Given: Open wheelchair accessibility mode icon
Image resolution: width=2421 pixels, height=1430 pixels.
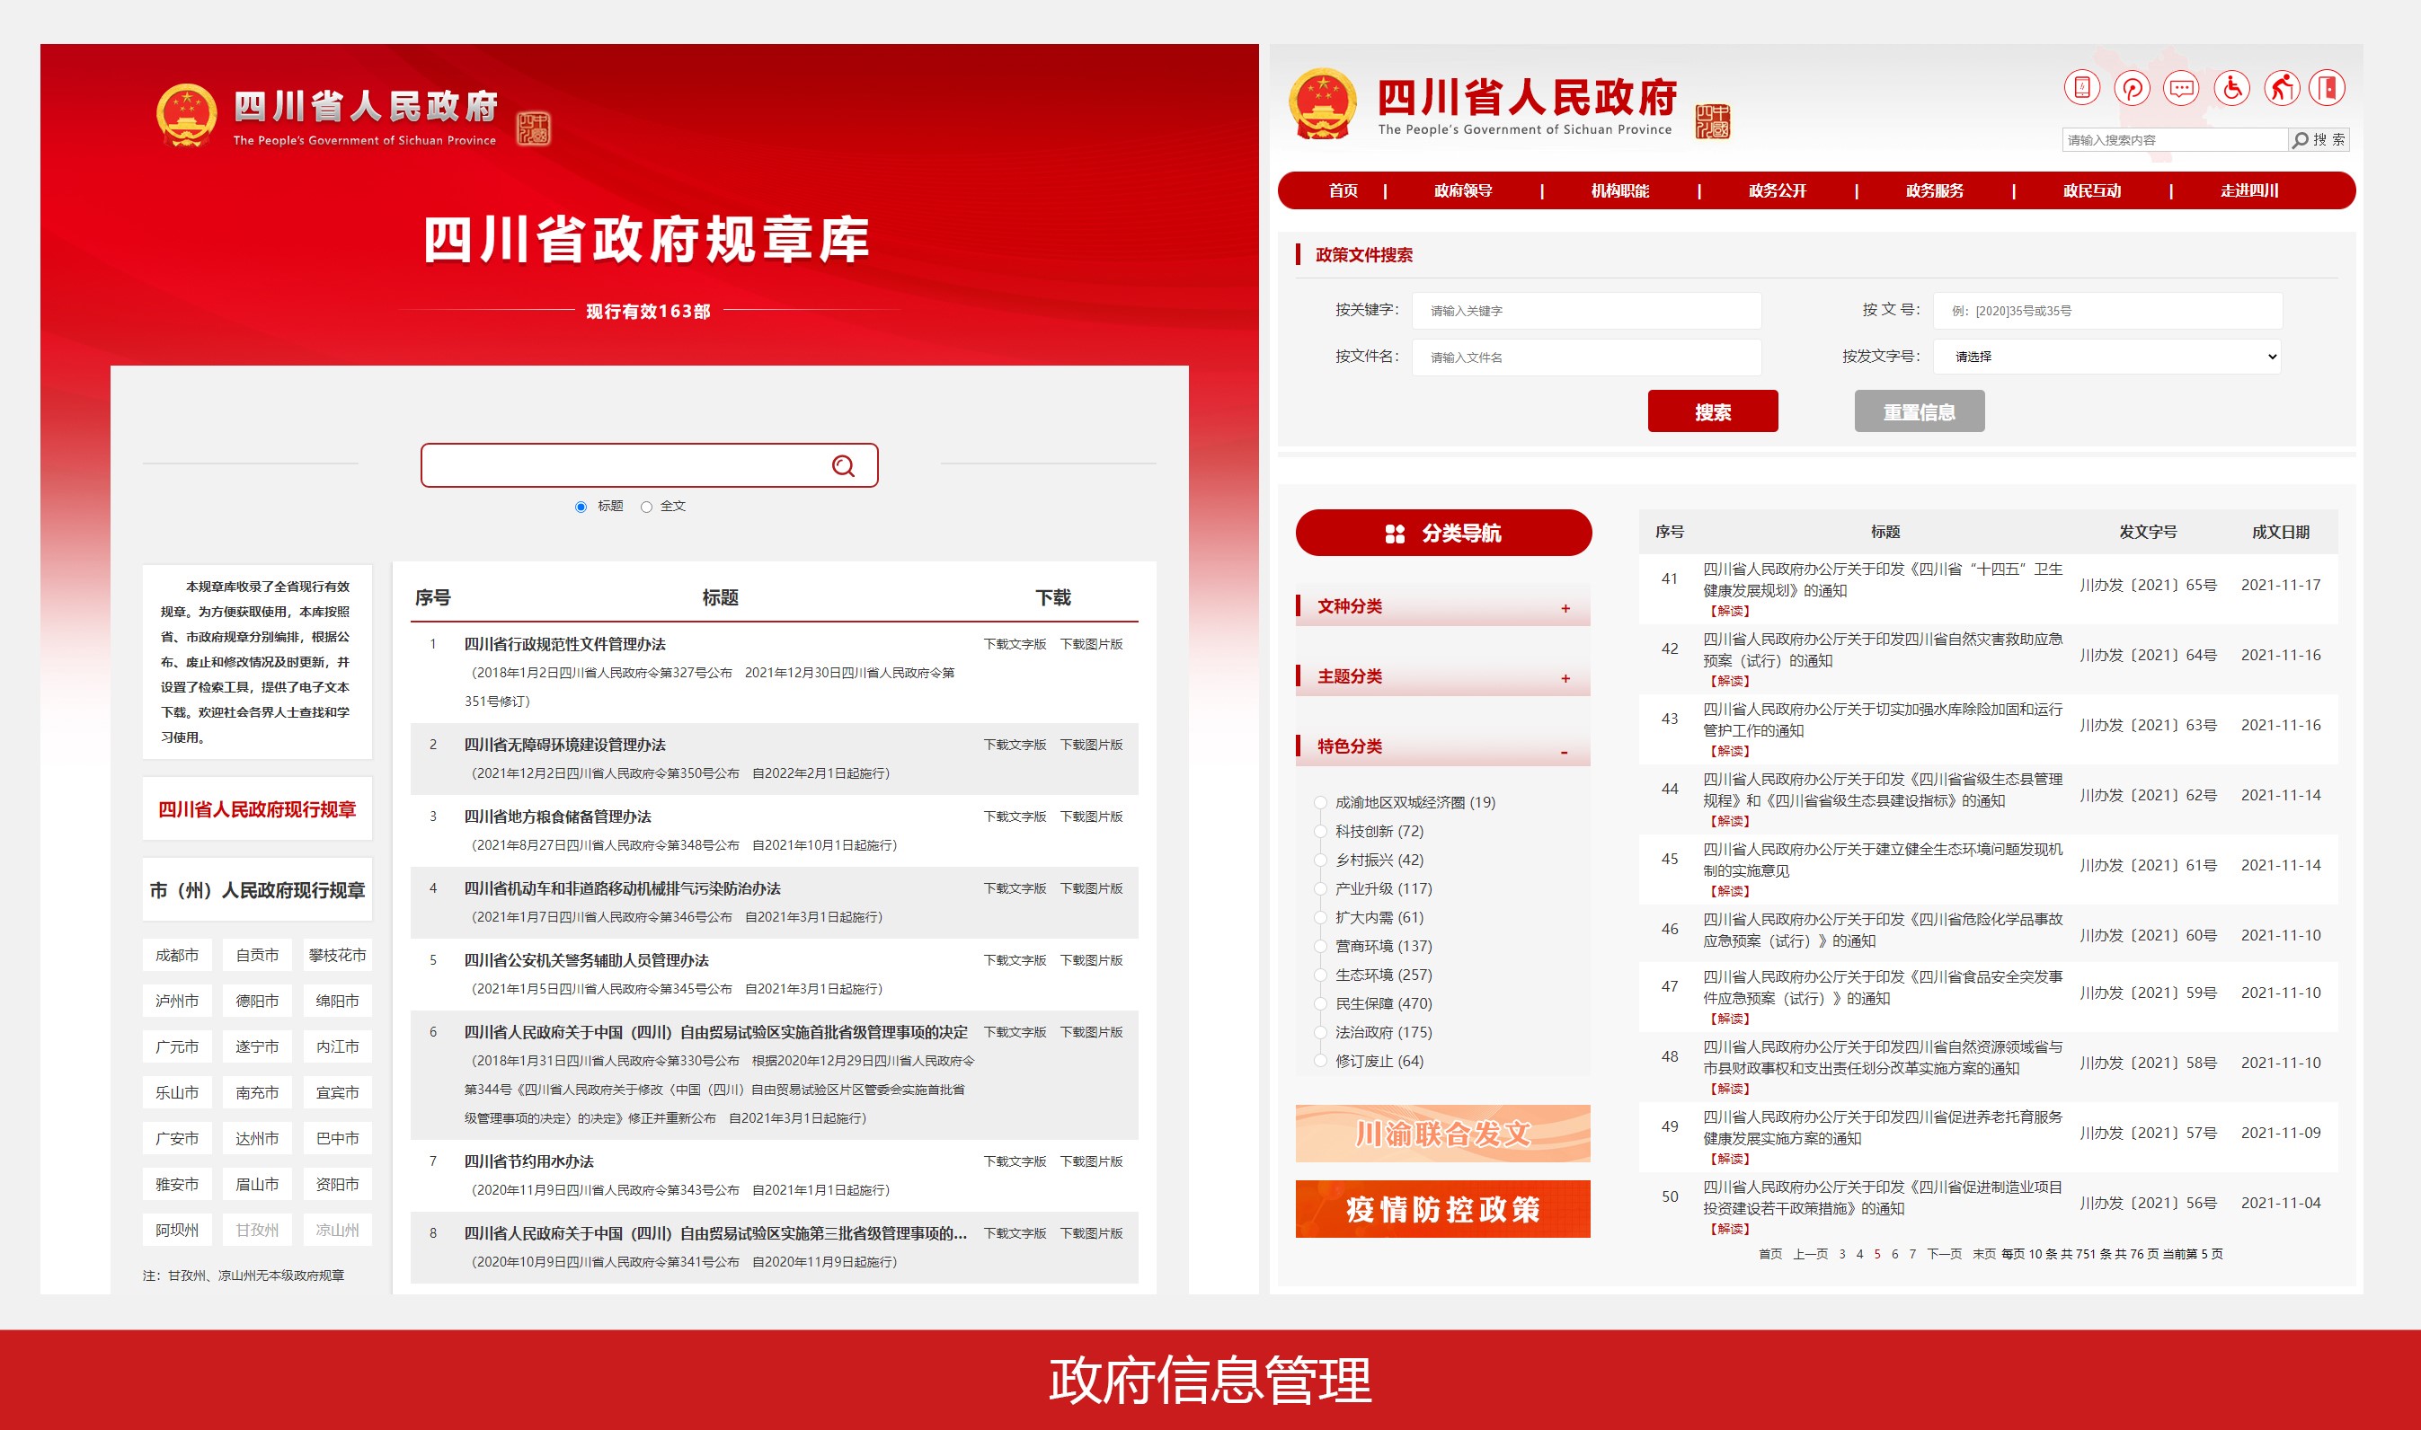Looking at the screenshot, I should [2232, 89].
